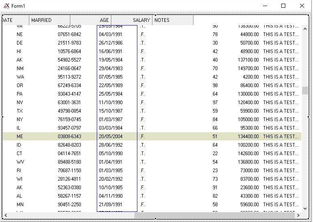
Task: Select the IL state cell
Action: 18,128
